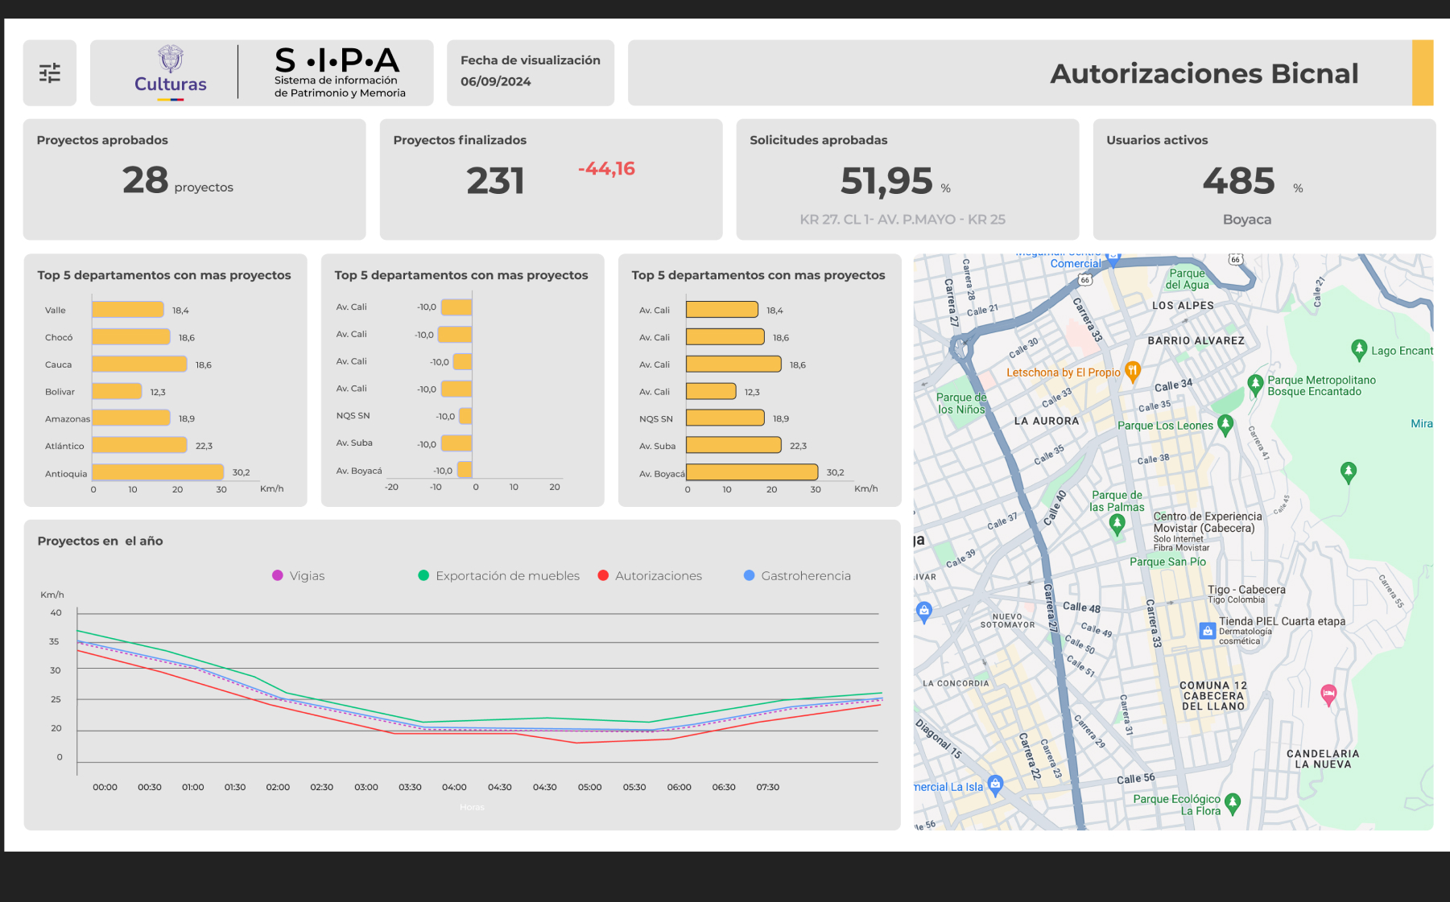
Task: Click the Fecha de visualización date 06/09/2024
Action: pyautogui.click(x=495, y=81)
